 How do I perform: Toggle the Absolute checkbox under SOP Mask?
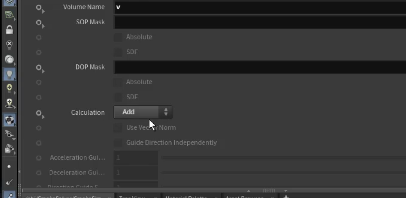118,37
